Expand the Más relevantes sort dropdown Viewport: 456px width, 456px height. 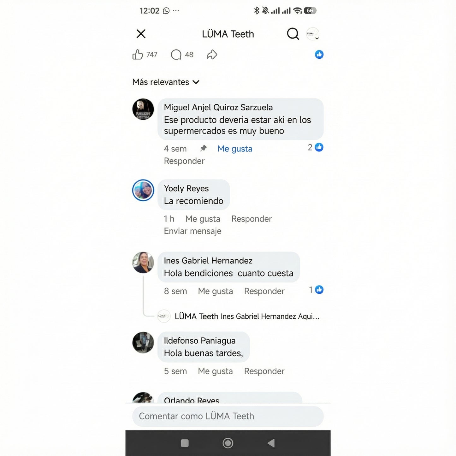166,82
